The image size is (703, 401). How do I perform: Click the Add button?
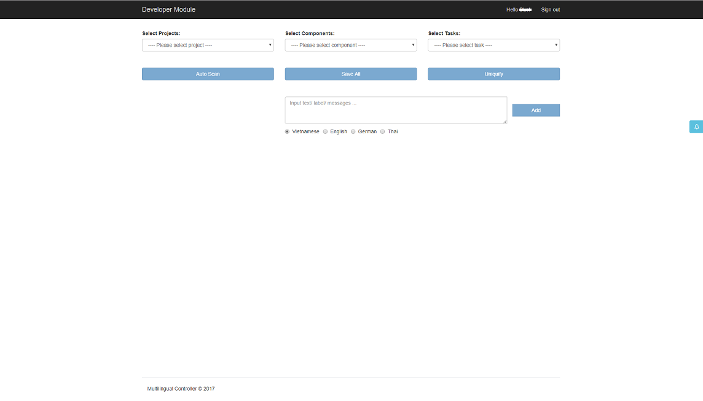tap(536, 110)
